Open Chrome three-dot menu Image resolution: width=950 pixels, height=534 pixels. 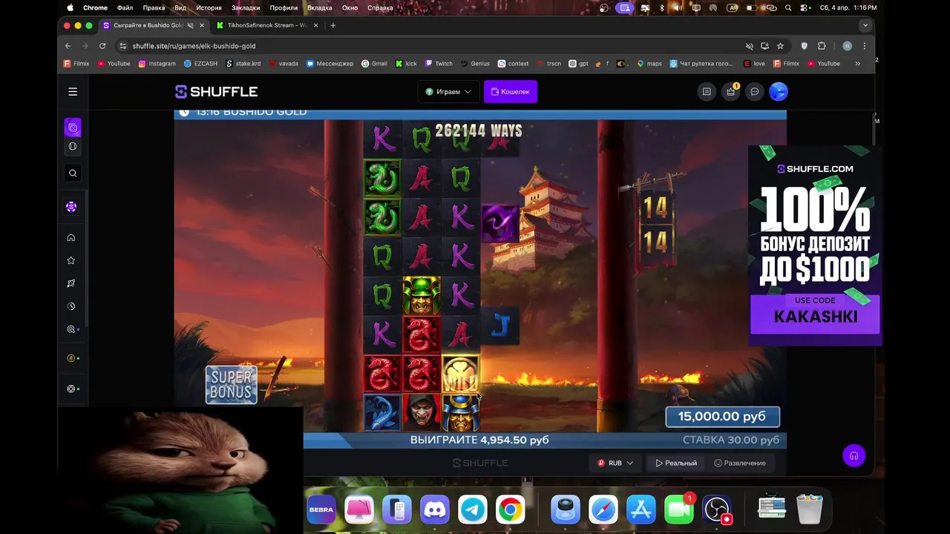point(864,46)
